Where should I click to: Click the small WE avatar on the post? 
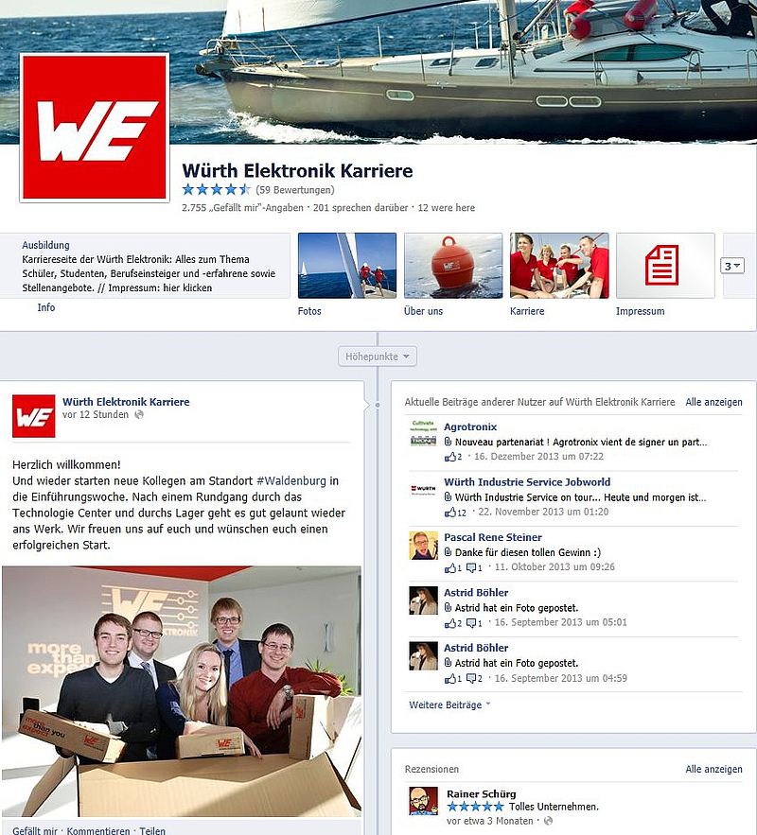coord(33,416)
